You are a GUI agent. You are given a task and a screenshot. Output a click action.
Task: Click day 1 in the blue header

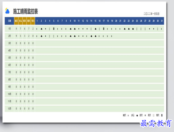[x=37, y=21]
